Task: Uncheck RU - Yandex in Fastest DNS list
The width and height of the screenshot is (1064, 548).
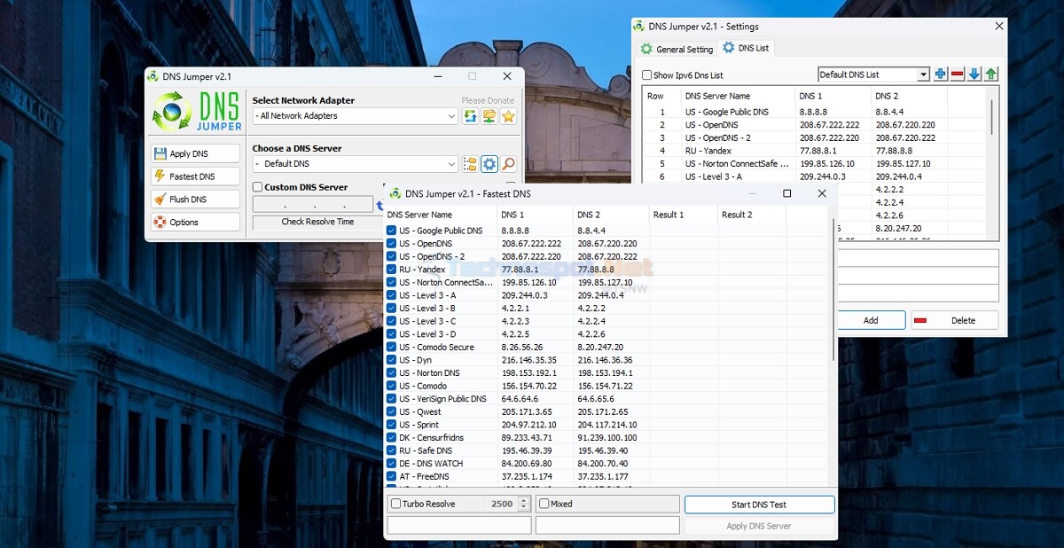Action: pos(392,270)
